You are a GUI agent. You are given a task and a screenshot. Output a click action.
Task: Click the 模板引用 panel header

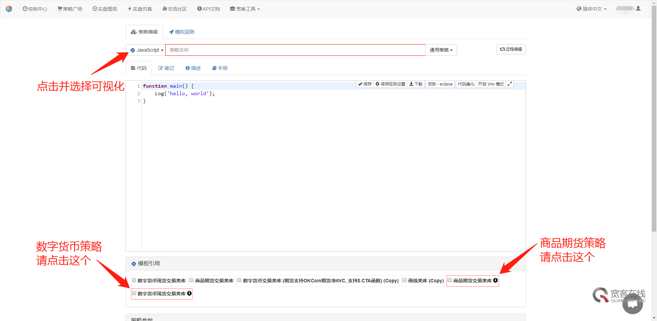(325, 264)
